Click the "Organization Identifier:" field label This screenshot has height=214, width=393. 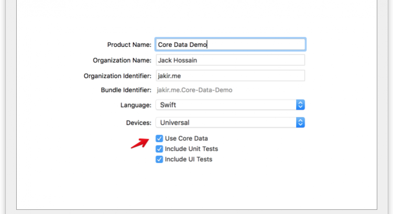pos(117,76)
